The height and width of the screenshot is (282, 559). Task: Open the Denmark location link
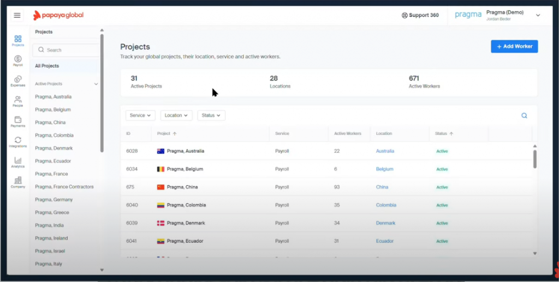(x=386, y=223)
